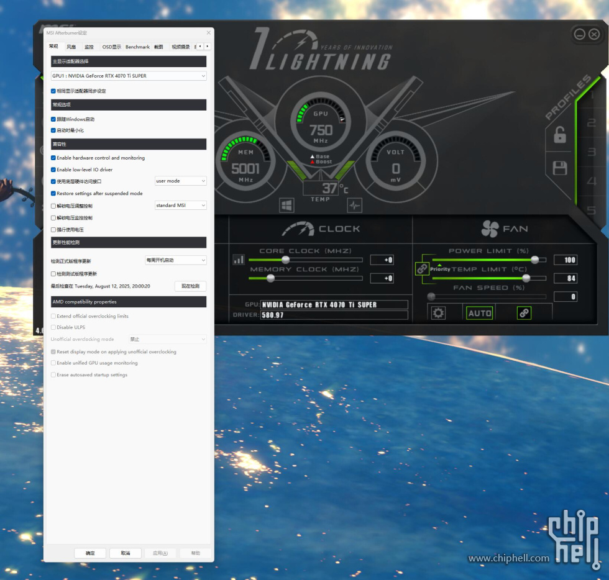The image size is (609, 580).
Task: Toggle the power and temp limit link icon
Action: pyautogui.click(x=422, y=269)
